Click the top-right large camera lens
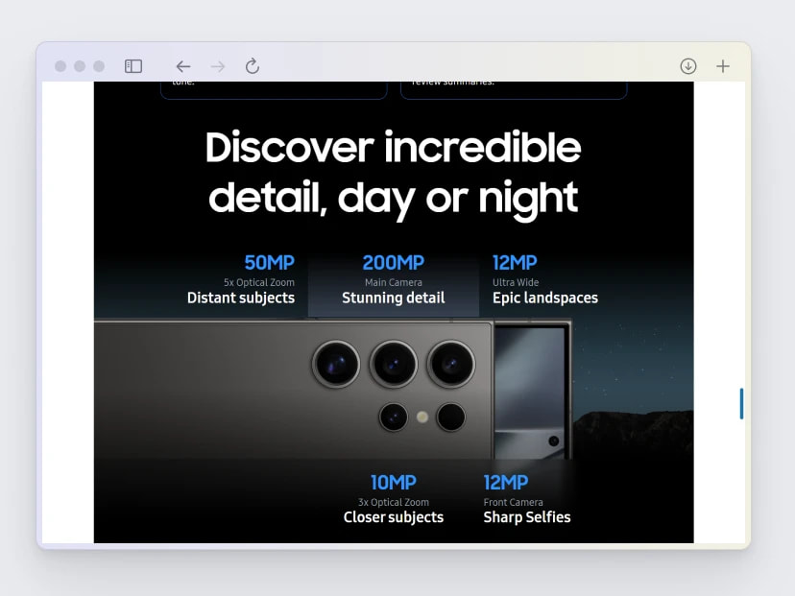The width and height of the screenshot is (795, 596). (450, 364)
